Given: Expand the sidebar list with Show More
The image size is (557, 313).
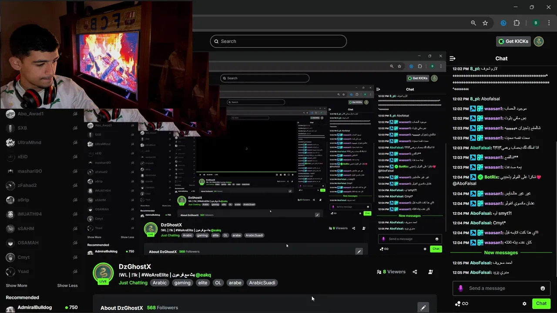Looking at the screenshot, I should pos(17,286).
